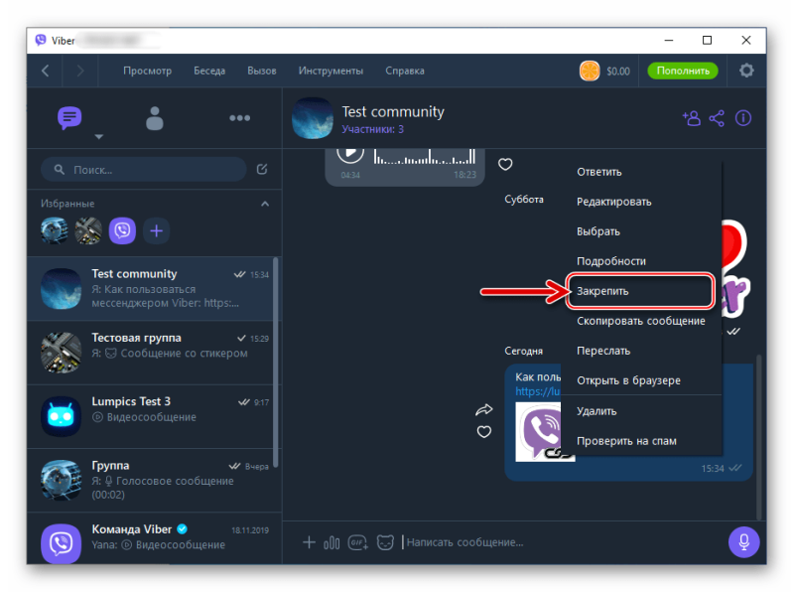Go forward with the navigation arrow

coord(80,71)
